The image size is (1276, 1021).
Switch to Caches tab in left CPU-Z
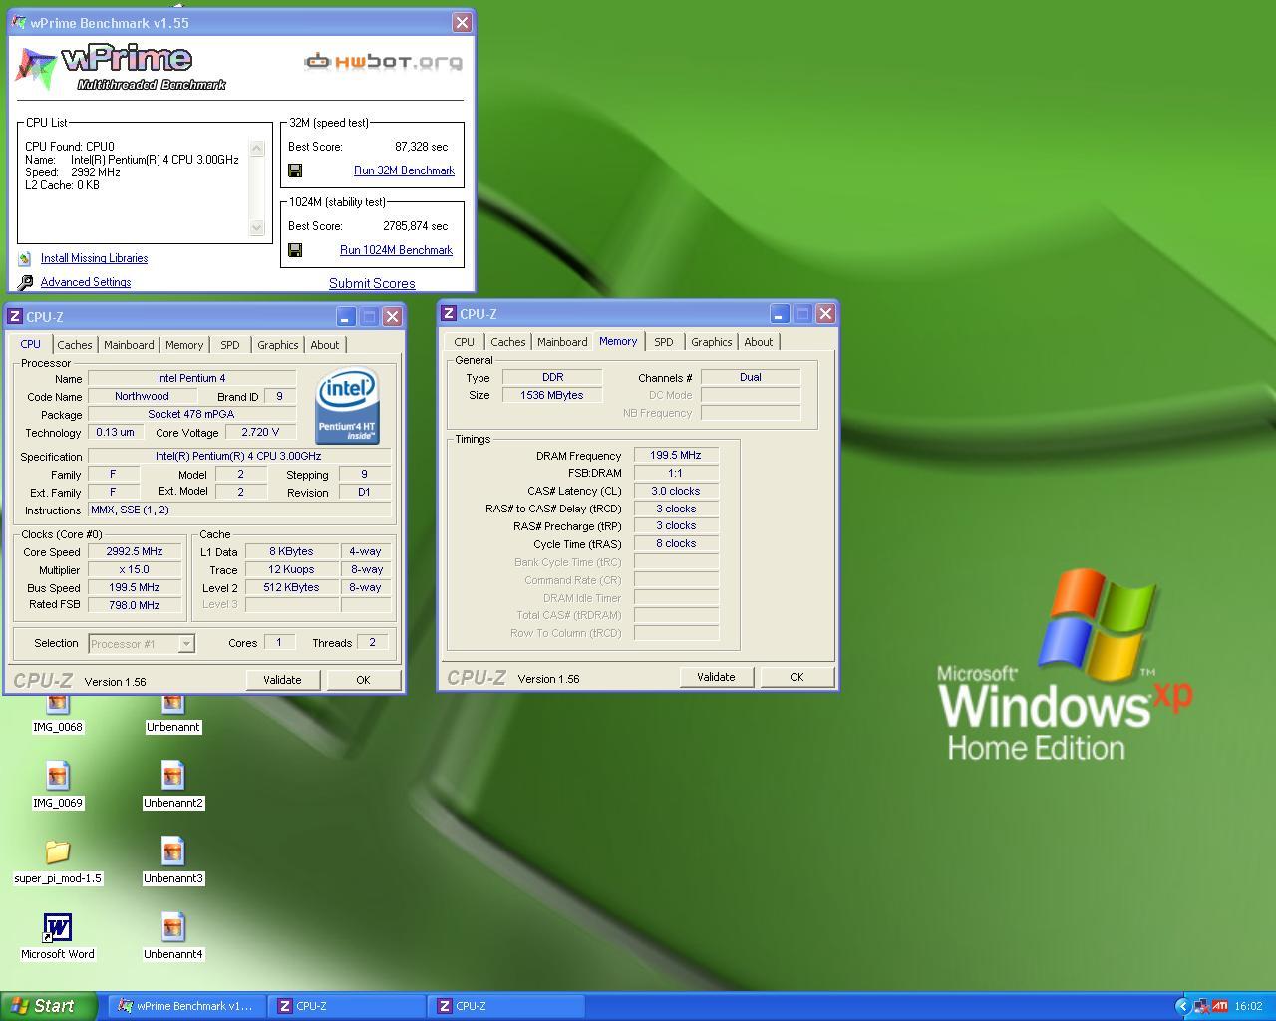pyautogui.click(x=75, y=345)
